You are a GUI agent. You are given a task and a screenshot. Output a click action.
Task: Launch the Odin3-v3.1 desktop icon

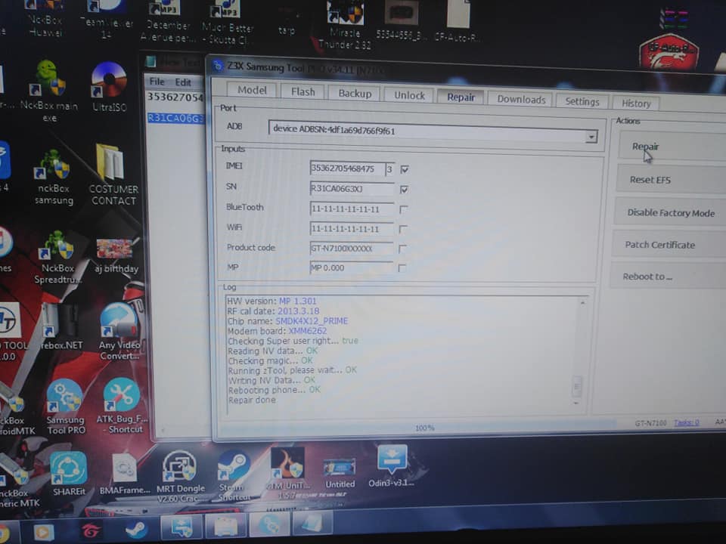(392, 466)
